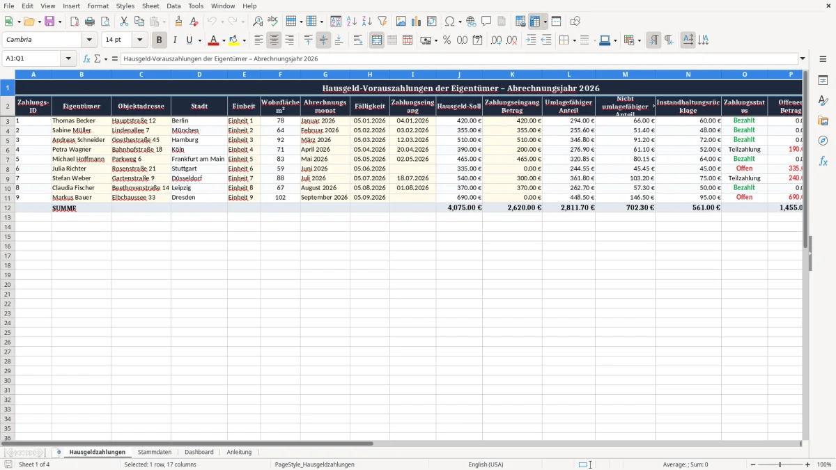
Task: Add a decimal place
Action: coord(497,40)
